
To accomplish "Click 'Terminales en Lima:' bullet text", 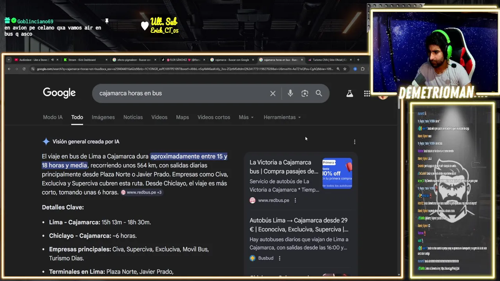I will [77, 272].
